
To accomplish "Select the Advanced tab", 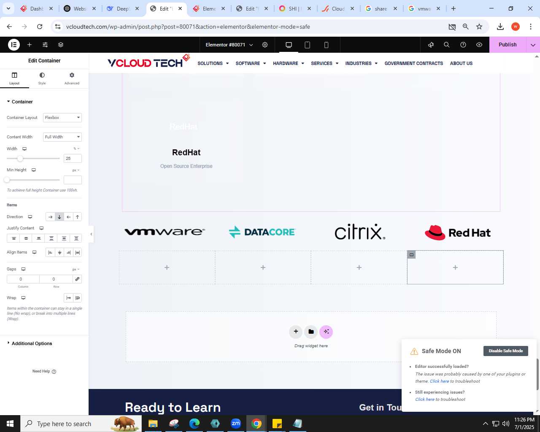I will click(72, 78).
